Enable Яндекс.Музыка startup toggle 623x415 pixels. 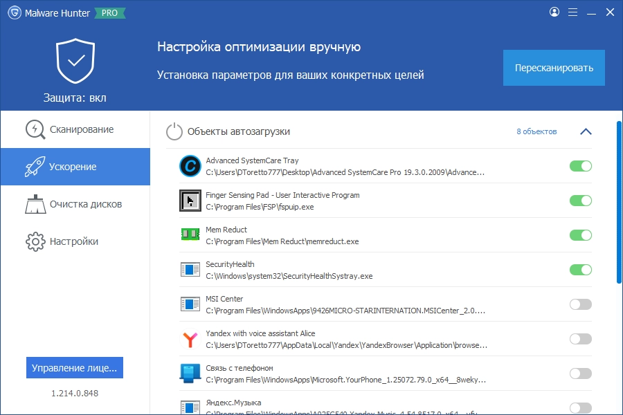[581, 408]
